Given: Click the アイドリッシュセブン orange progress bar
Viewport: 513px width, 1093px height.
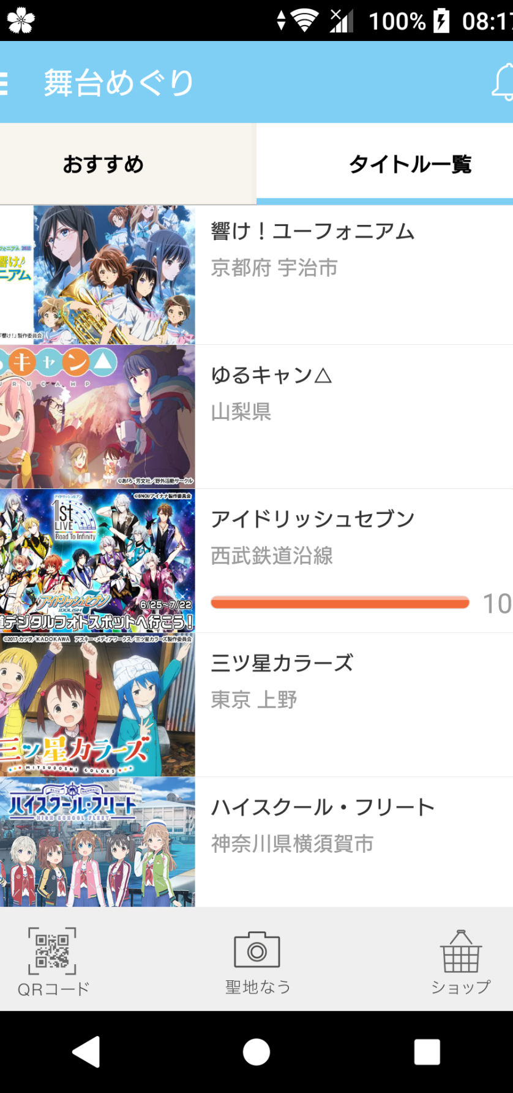Looking at the screenshot, I should coord(340,603).
